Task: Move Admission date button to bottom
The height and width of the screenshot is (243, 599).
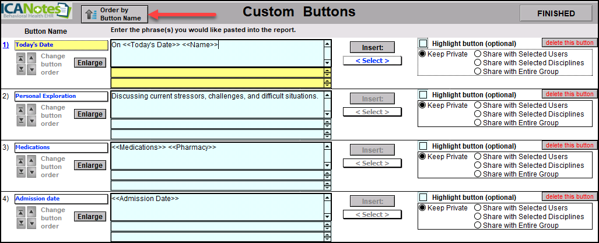Action: (x=21, y=223)
